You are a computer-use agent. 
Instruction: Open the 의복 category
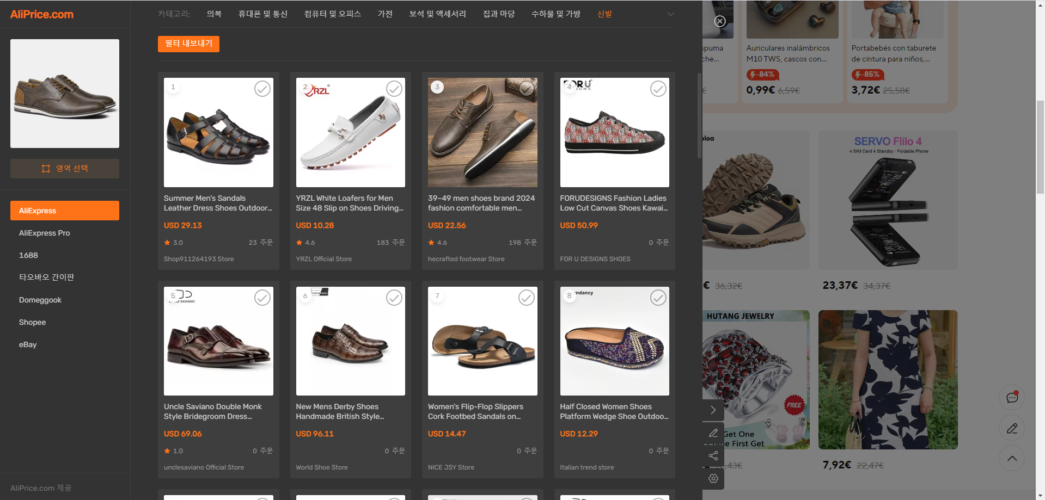point(214,14)
